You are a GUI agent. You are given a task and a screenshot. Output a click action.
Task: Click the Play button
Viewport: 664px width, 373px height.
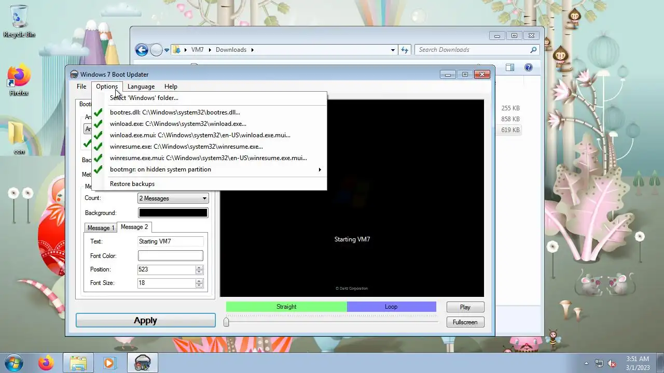pyautogui.click(x=465, y=307)
